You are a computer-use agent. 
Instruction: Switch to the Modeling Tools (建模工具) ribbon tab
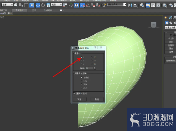4,10
